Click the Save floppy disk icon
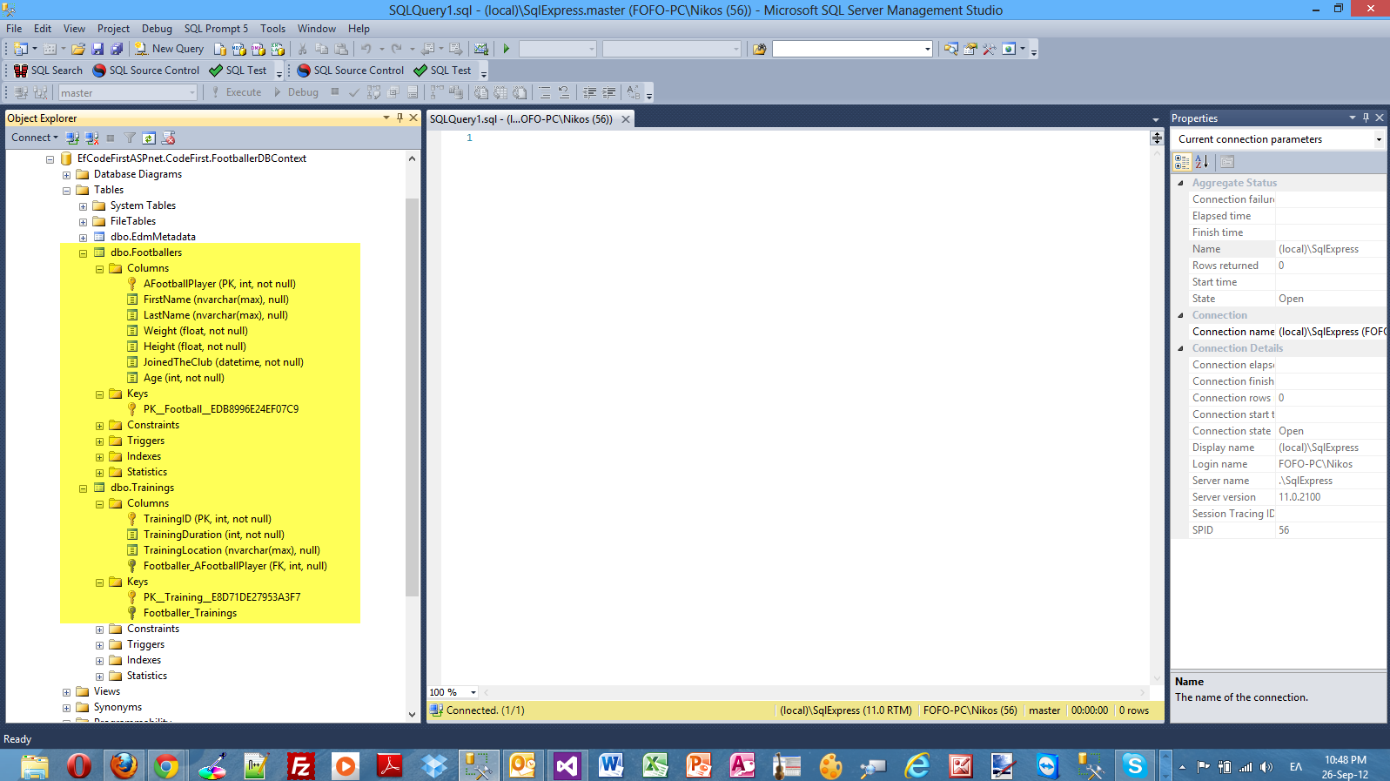The height and width of the screenshot is (781, 1390). tap(97, 49)
